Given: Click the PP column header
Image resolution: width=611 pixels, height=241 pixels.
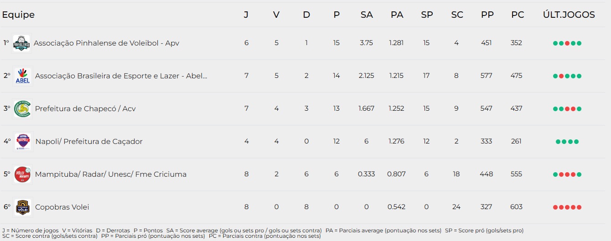Looking at the screenshot, I should pos(487,15).
